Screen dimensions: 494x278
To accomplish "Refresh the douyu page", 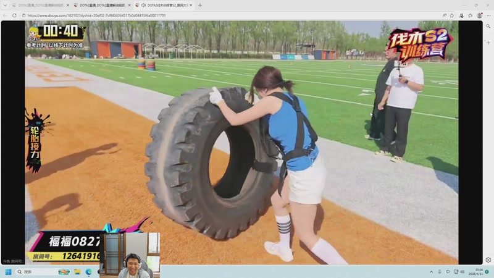I will tap(14, 15).
